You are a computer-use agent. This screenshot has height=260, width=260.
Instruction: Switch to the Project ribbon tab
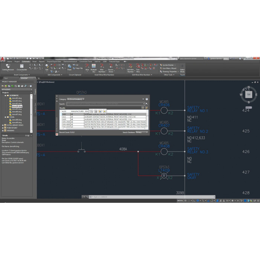pyautogui.click(x=17, y=62)
